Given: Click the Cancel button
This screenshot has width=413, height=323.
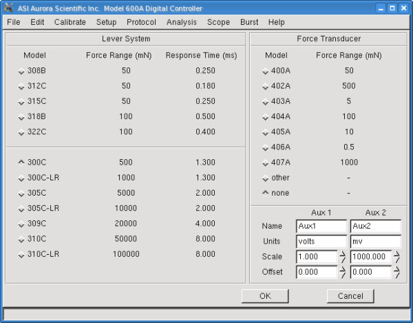Looking at the screenshot, I should pyautogui.click(x=350, y=296).
